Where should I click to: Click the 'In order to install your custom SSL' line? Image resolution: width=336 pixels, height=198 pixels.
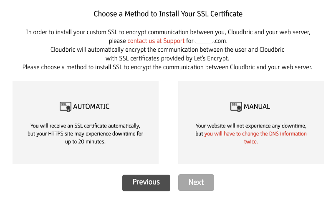tap(167, 32)
